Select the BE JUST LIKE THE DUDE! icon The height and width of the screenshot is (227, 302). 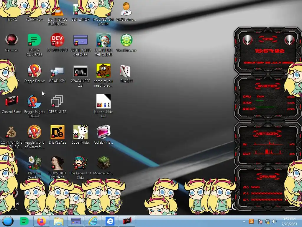[104, 40]
